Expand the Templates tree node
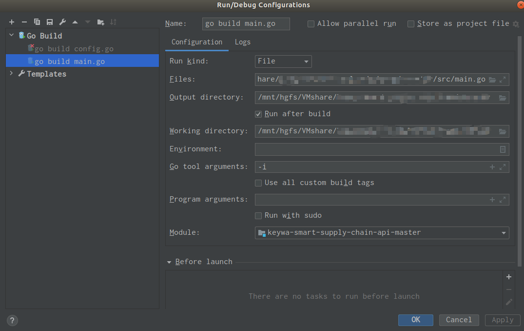This screenshot has height=331, width=524. coord(12,74)
